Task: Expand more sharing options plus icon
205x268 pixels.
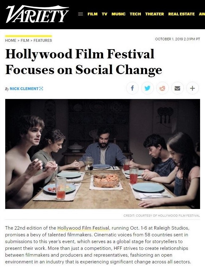Action: point(192,89)
